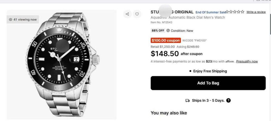
Task: Click the eye icon in the viewing-now badge
Action: click(x=11, y=19)
